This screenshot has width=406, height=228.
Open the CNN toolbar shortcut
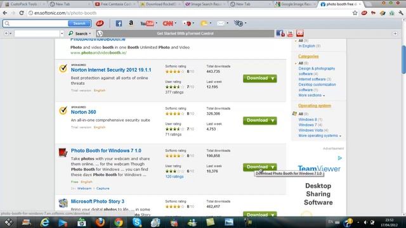tap(167, 23)
